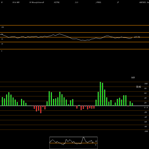
Task: Select the longest red bar in MR histogram
Action: (x=41, y=109)
